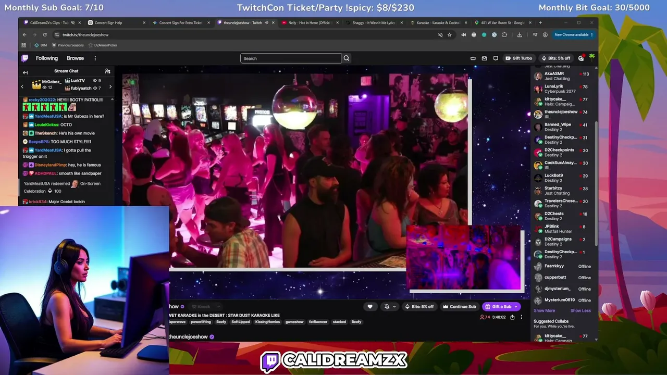
Task: Switch to Shaggy – It Wasn't Me Lyrics tab
Action: tap(374, 23)
